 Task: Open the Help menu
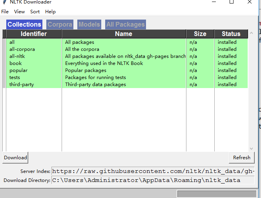click(50, 12)
